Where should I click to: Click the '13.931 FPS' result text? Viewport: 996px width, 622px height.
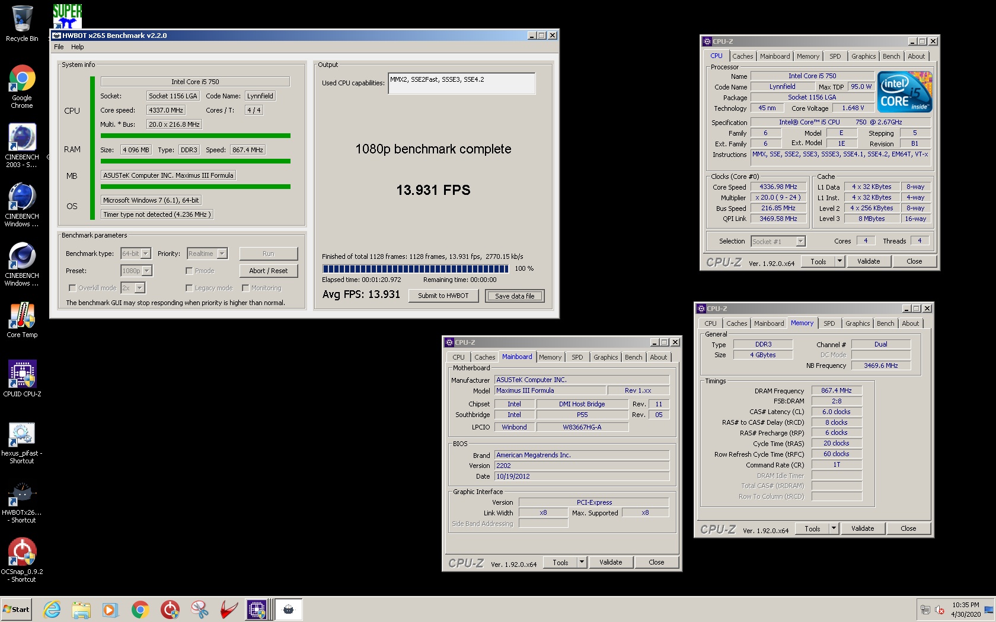tap(433, 190)
